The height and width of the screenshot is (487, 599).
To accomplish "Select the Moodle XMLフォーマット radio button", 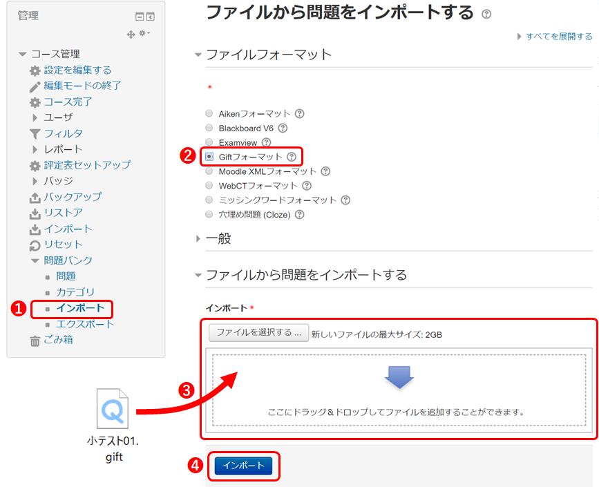I will pyautogui.click(x=209, y=171).
